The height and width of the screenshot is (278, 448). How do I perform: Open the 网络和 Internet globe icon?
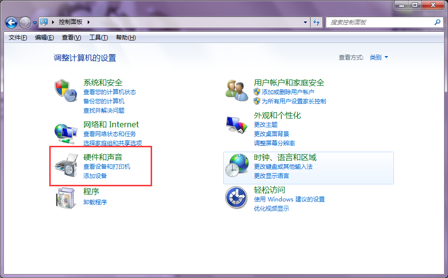point(66,134)
